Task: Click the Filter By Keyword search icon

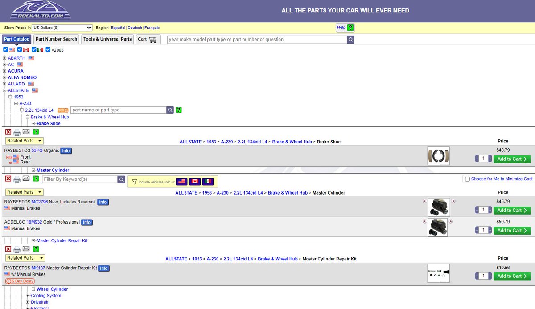Action: 121,179
